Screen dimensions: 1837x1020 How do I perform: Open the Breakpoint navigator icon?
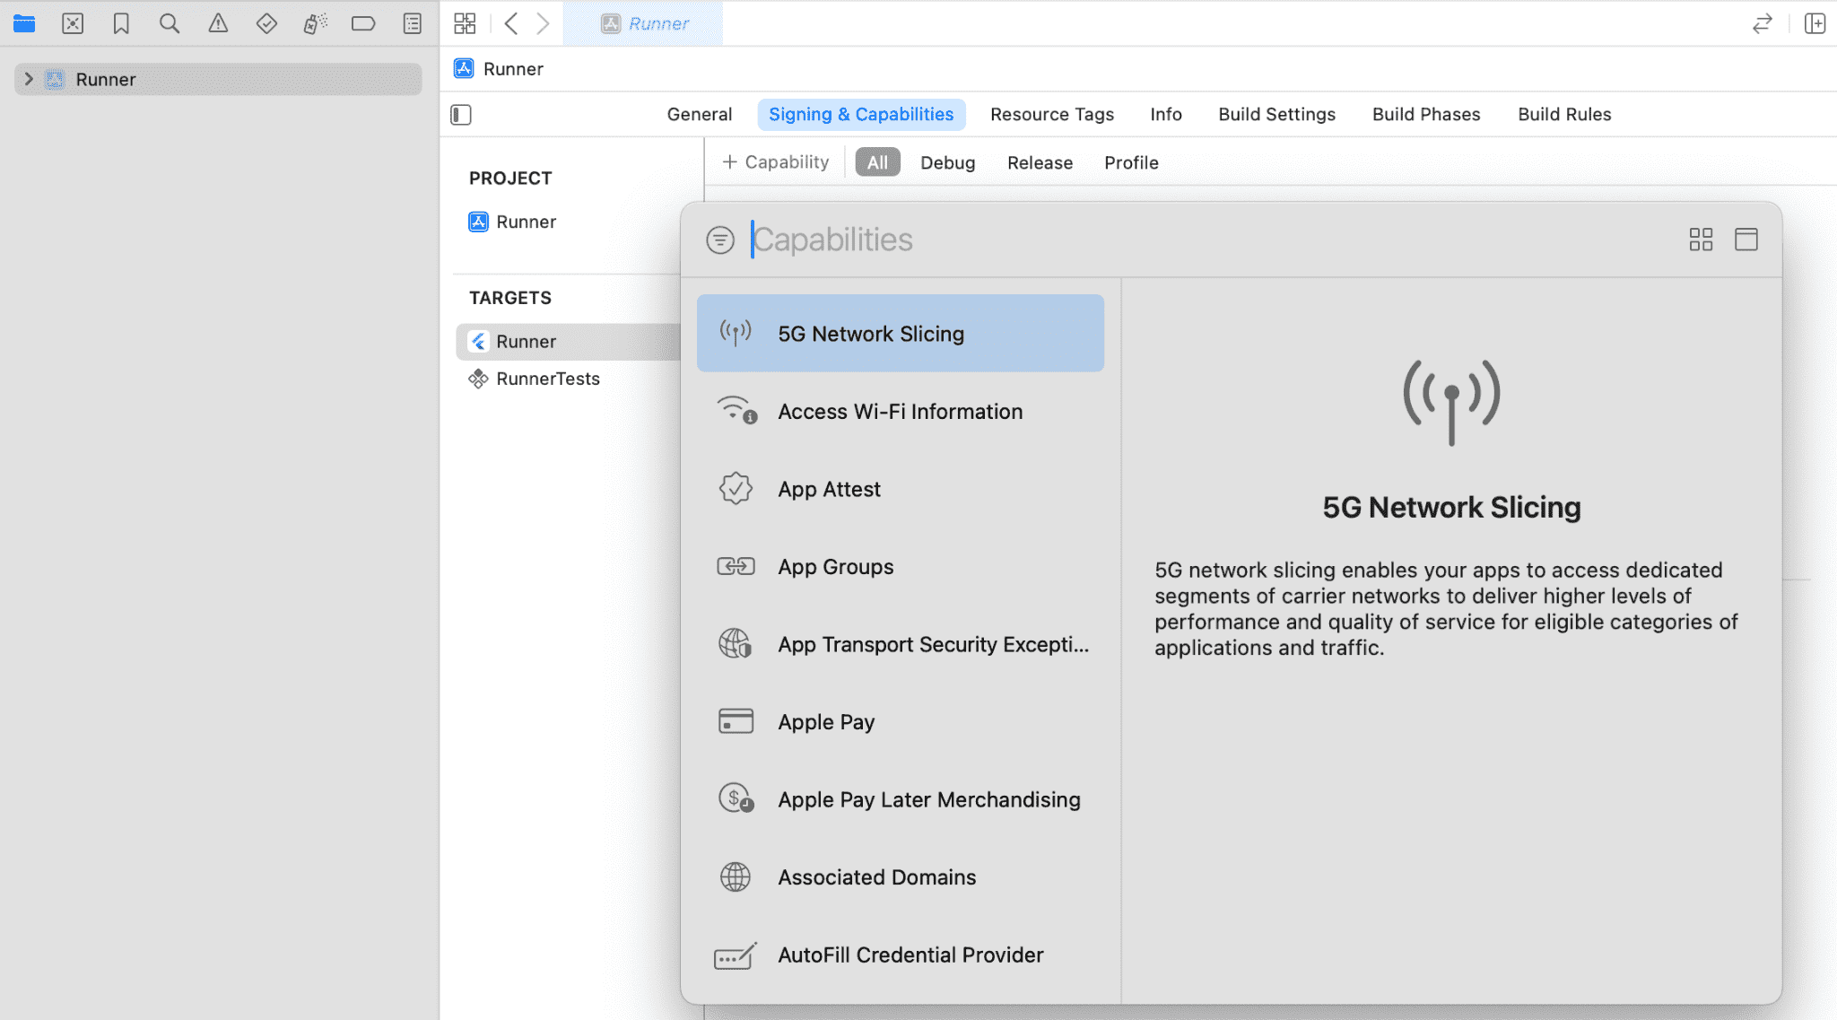pos(363,23)
